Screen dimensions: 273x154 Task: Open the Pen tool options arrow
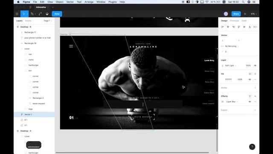pos(35,14)
